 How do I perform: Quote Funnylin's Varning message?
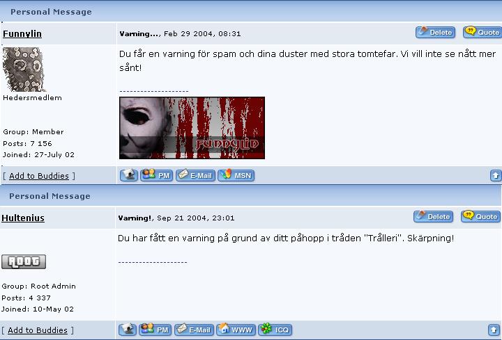click(482, 32)
